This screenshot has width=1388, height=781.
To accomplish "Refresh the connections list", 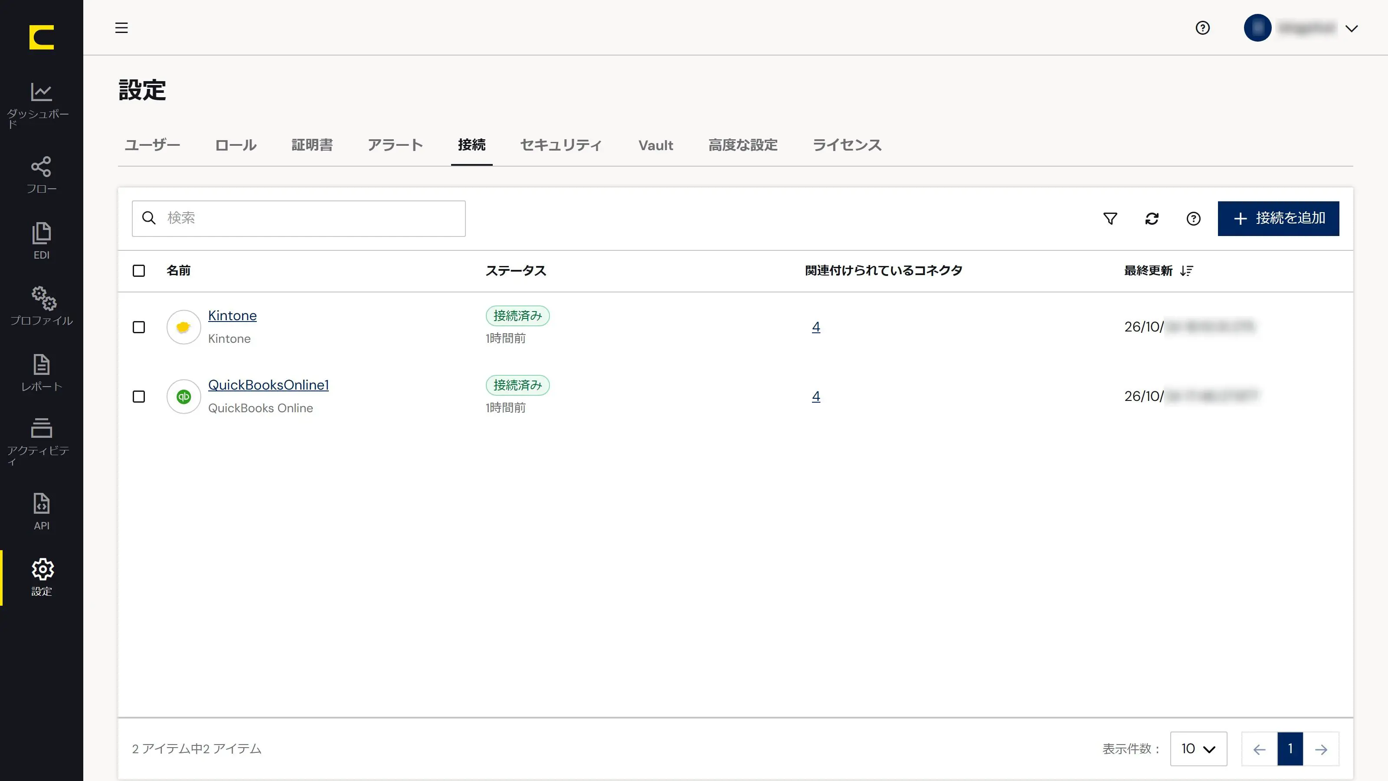I will [x=1152, y=218].
